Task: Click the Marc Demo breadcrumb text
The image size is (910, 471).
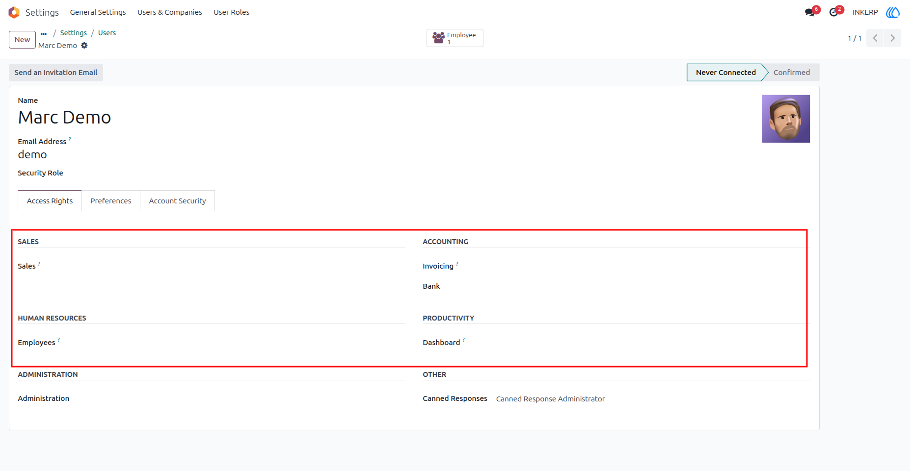Action: [x=58, y=46]
